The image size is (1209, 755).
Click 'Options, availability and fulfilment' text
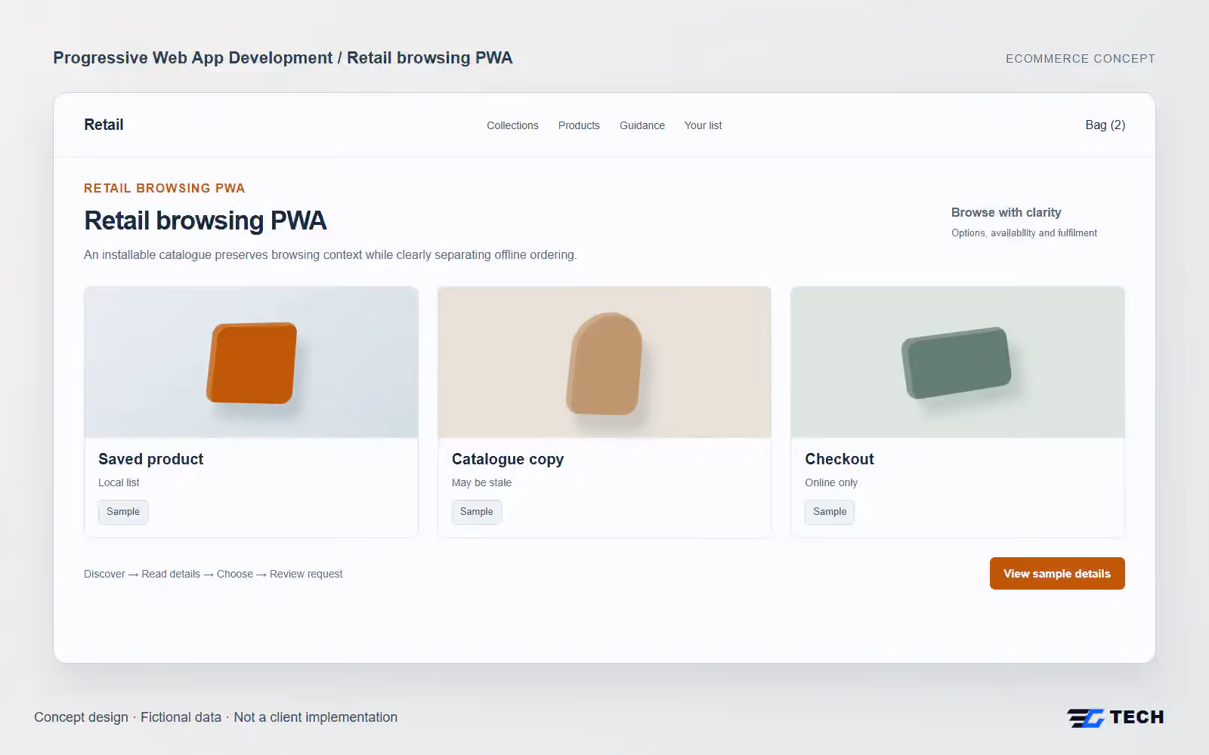[x=1024, y=233]
